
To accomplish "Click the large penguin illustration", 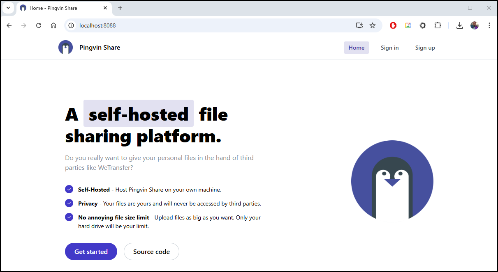I will [392, 181].
